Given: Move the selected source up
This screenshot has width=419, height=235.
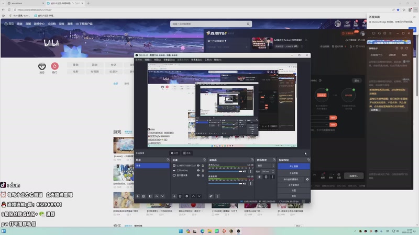Looking at the screenshot, I should 193,196.
